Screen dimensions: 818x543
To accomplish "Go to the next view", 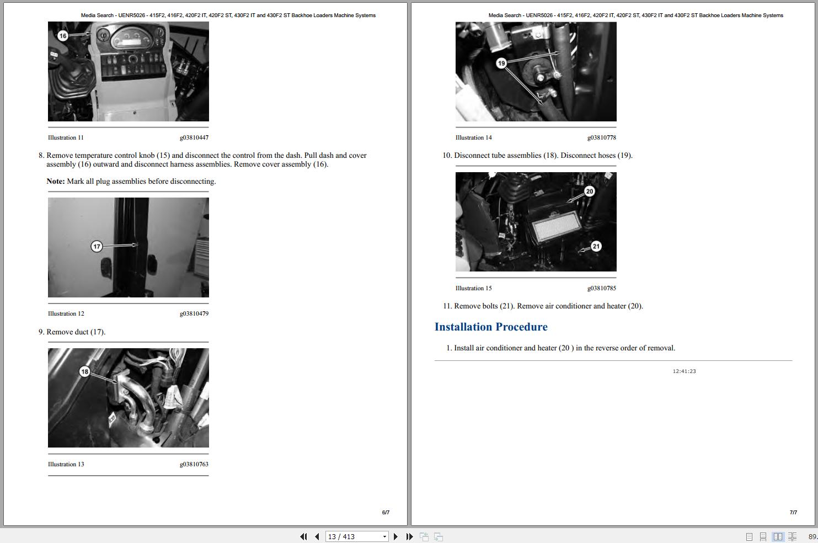I will click(437, 536).
